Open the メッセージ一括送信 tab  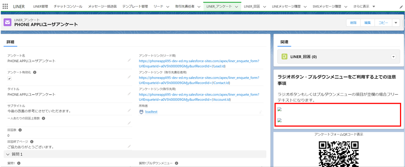[102, 6]
